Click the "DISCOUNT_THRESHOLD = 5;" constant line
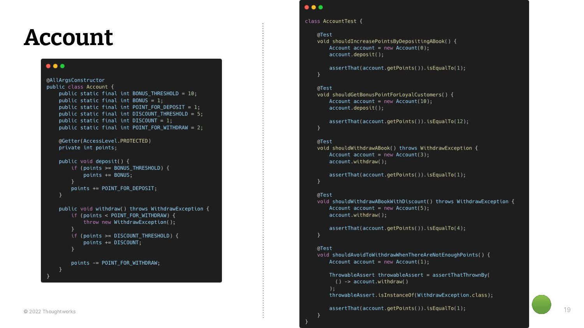Viewport: 584px width, 328px height. tap(131, 114)
